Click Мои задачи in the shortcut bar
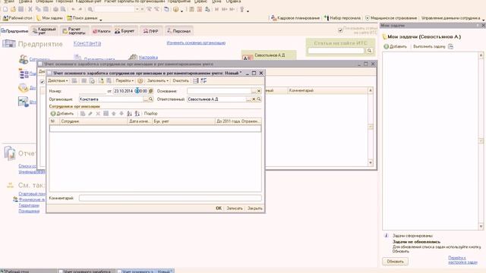The height and width of the screenshot is (273, 486). pos(49,18)
